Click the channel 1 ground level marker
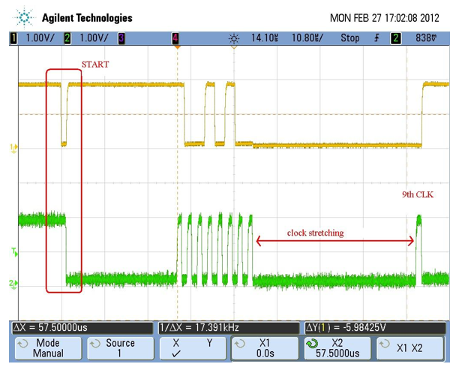Image resolution: width=456 pixels, height=370 pixels. 13,149
